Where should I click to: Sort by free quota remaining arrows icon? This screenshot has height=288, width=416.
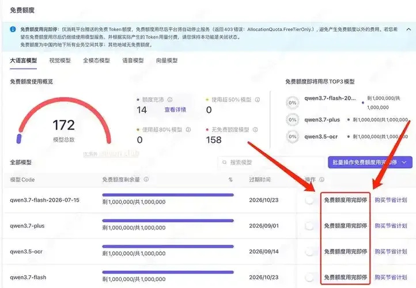point(230,180)
